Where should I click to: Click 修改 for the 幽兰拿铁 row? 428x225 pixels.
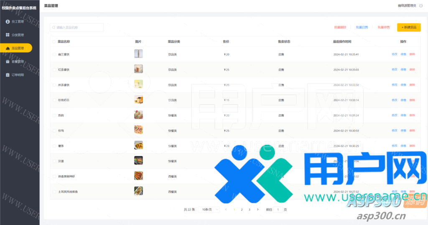[394, 54]
